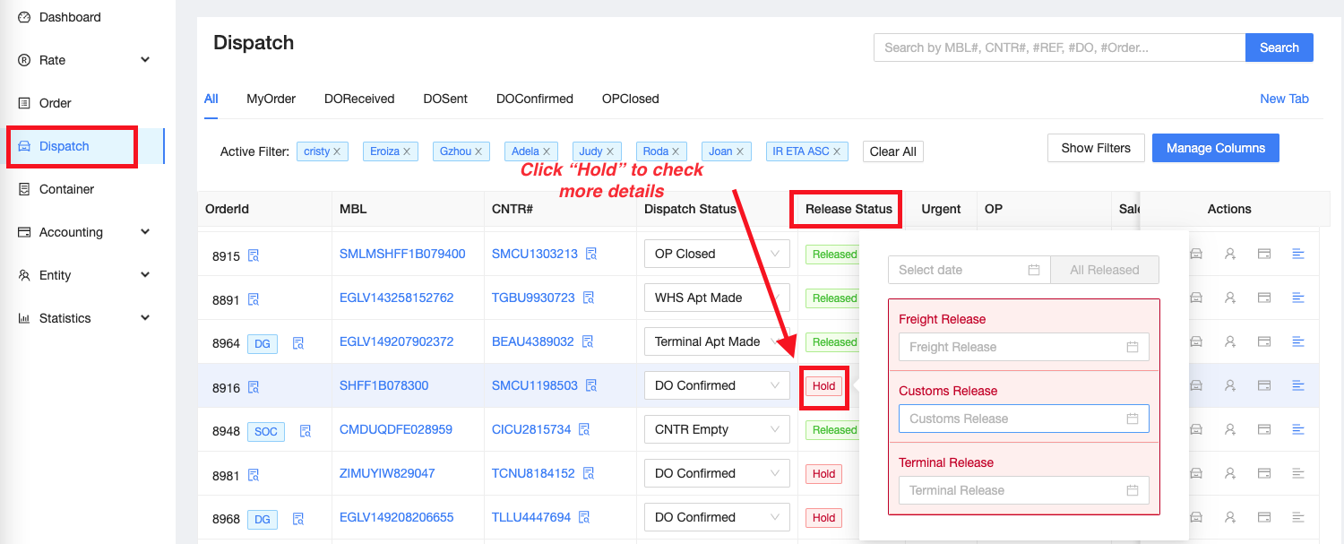Screen dimensions: 1344x544
Task: Click the card icon in the 8915 row actions
Action: pos(1264,254)
